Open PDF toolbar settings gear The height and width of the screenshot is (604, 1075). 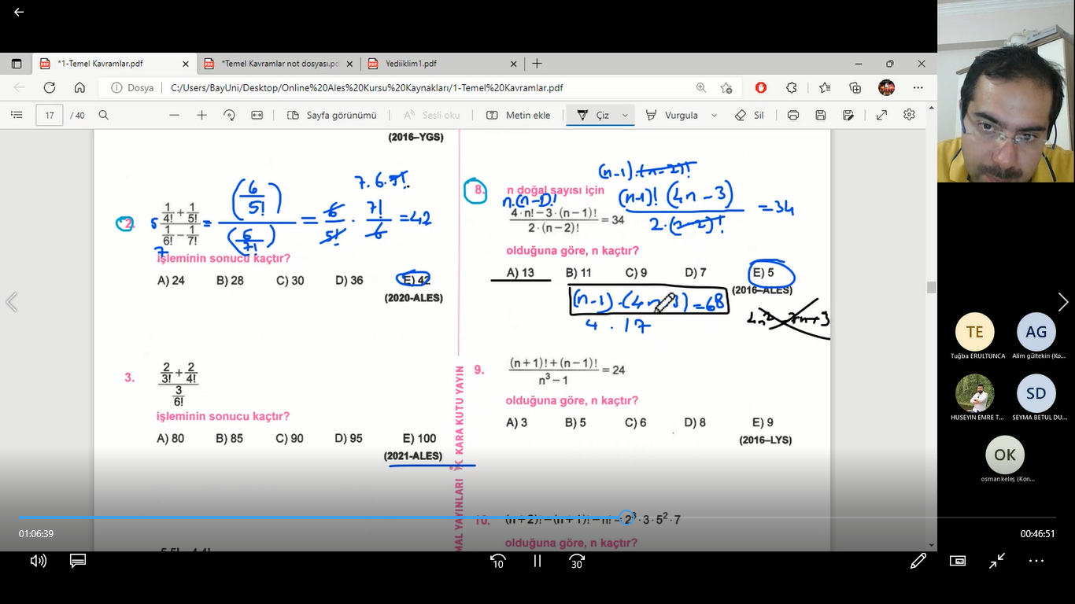click(910, 115)
